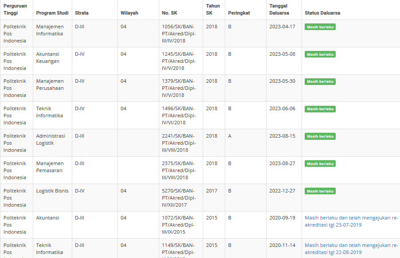Click 'Masih berlaku' badge for Manajemen Informatika
The image size is (400, 258).
(x=320, y=27)
